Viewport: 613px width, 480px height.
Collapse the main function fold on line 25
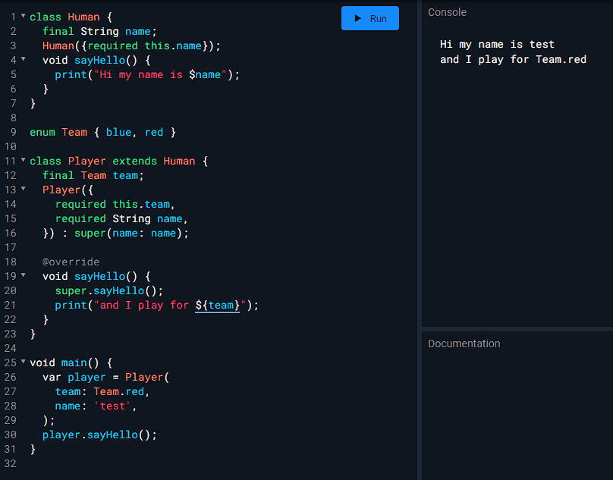(23, 362)
